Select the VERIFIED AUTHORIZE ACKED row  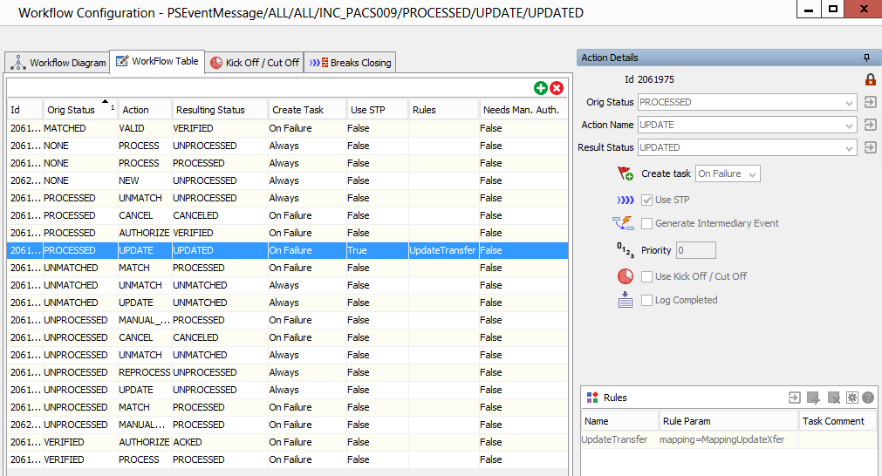click(287, 442)
